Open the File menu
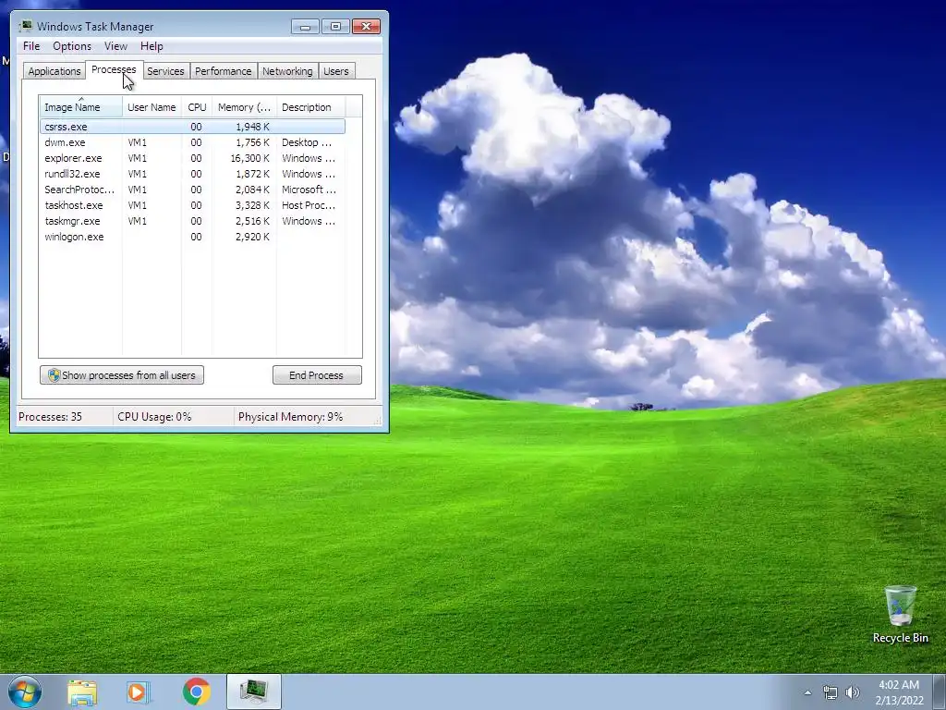Image resolution: width=946 pixels, height=710 pixels. 31,46
